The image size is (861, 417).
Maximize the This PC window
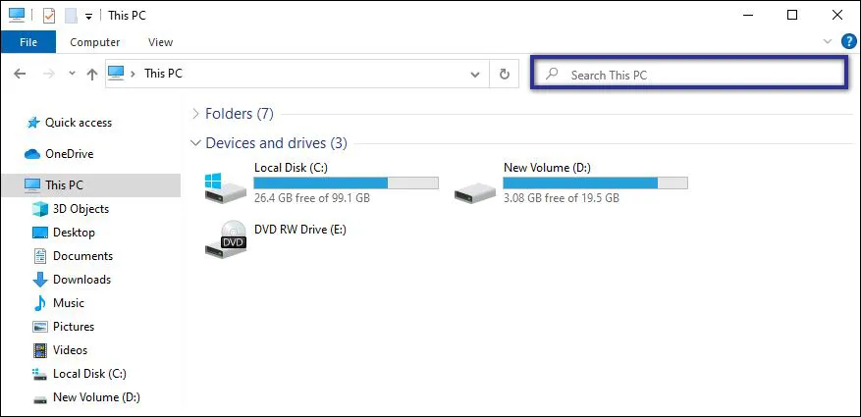point(792,16)
